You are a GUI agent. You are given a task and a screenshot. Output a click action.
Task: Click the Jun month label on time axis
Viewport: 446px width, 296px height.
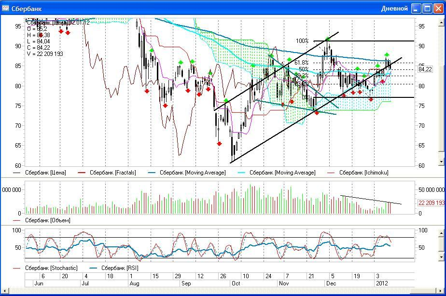pos(39,283)
